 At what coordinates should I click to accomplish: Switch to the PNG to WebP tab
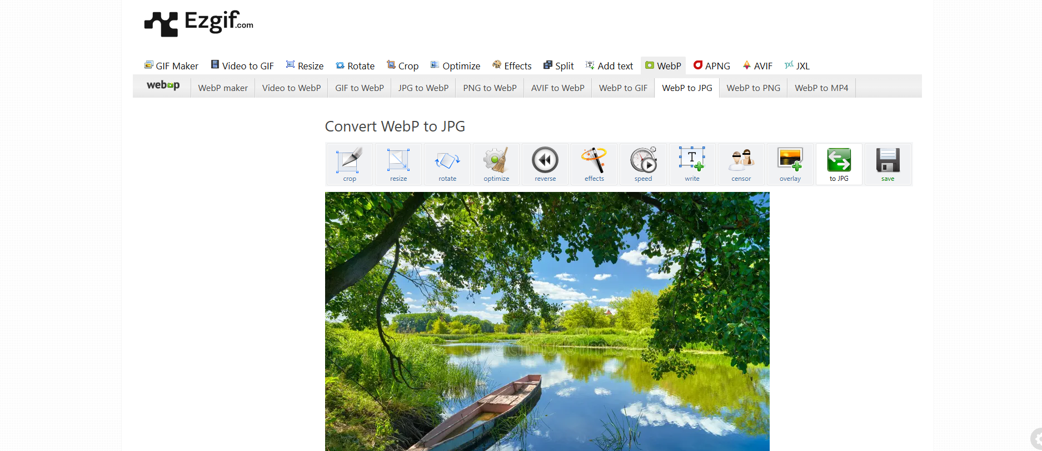(490, 88)
